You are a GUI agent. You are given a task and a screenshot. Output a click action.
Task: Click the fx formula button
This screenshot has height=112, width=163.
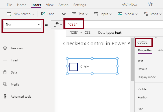click(x=57, y=24)
